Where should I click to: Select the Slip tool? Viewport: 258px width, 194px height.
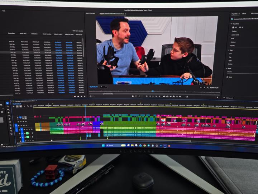[x=9, y=116]
